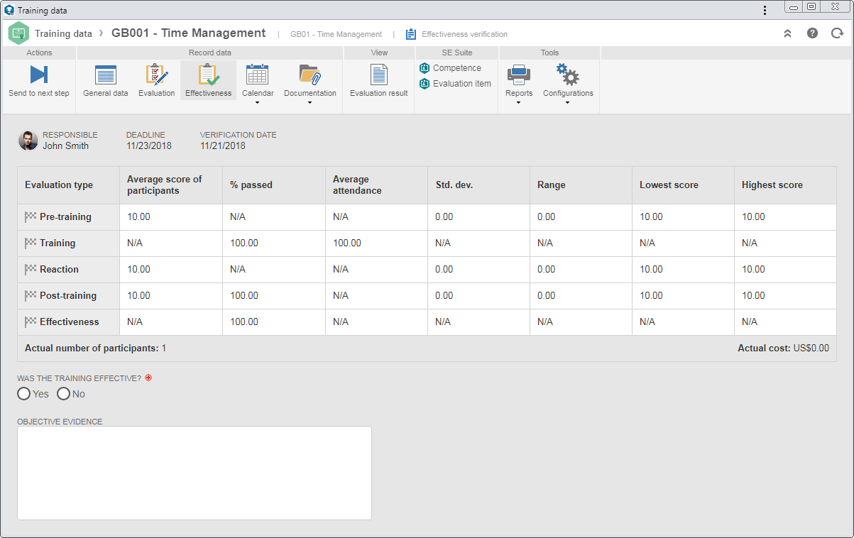
Task: Click the Competence icon in SE Suite
Action: tap(425, 68)
